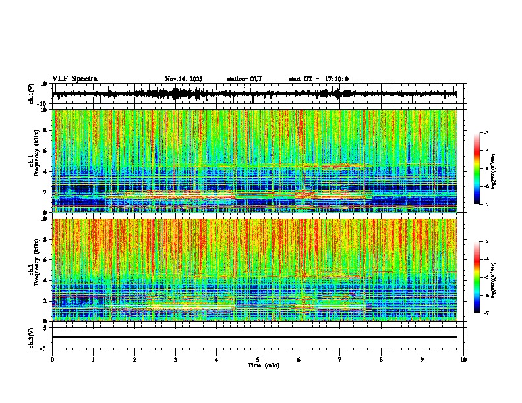Image resolution: width=522 pixels, height=403 pixels.
Task: Click the ch.1 color bar's "-3" tick label
Action: point(486,133)
